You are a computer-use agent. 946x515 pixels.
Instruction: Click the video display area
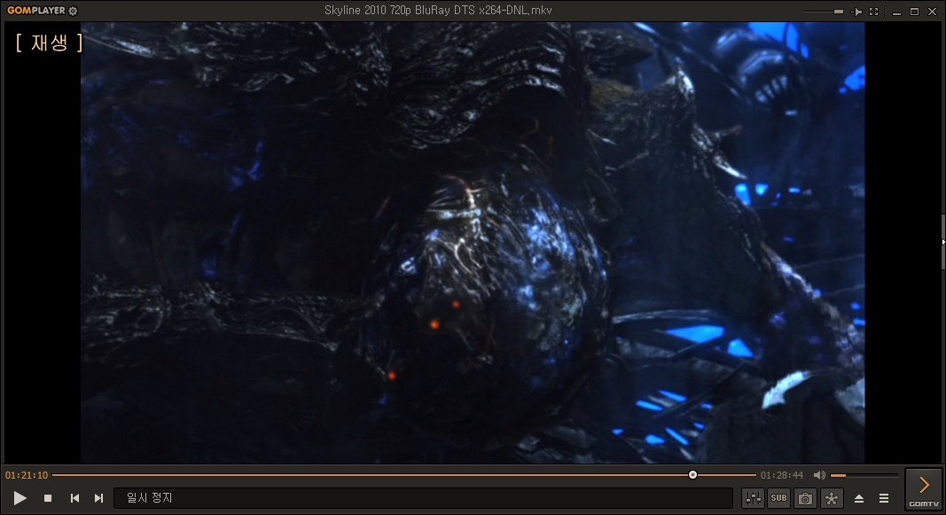473,242
